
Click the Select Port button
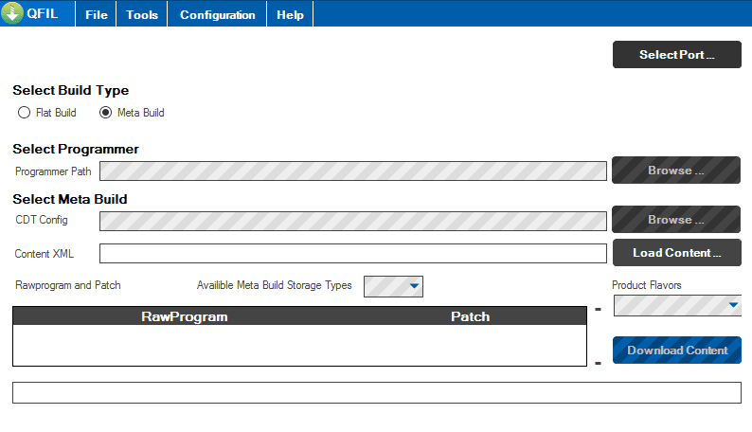click(x=676, y=55)
